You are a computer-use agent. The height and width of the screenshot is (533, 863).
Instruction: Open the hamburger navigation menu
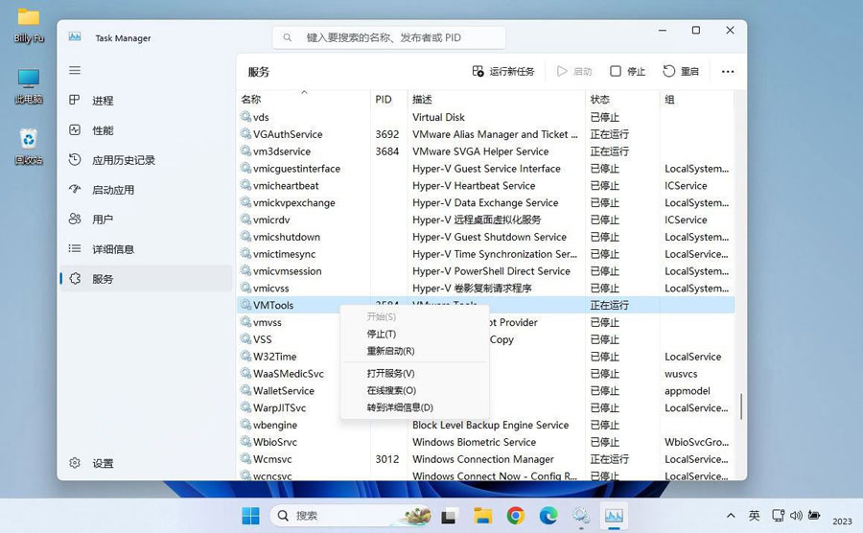75,70
